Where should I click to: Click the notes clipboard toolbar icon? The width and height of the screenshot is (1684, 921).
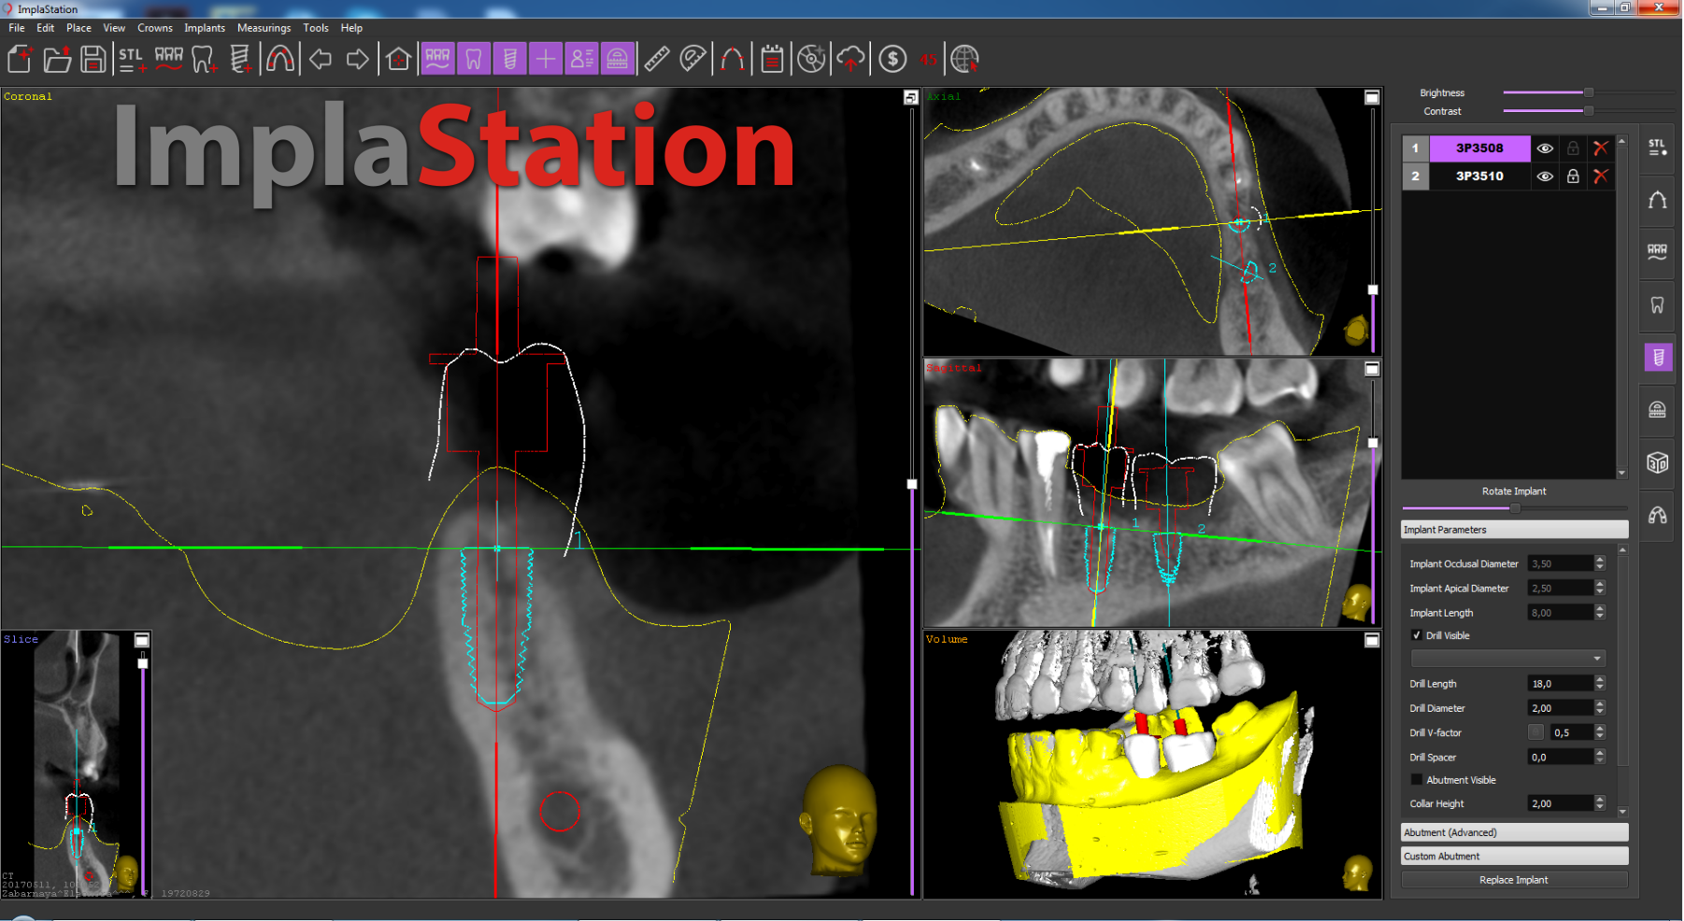click(772, 60)
